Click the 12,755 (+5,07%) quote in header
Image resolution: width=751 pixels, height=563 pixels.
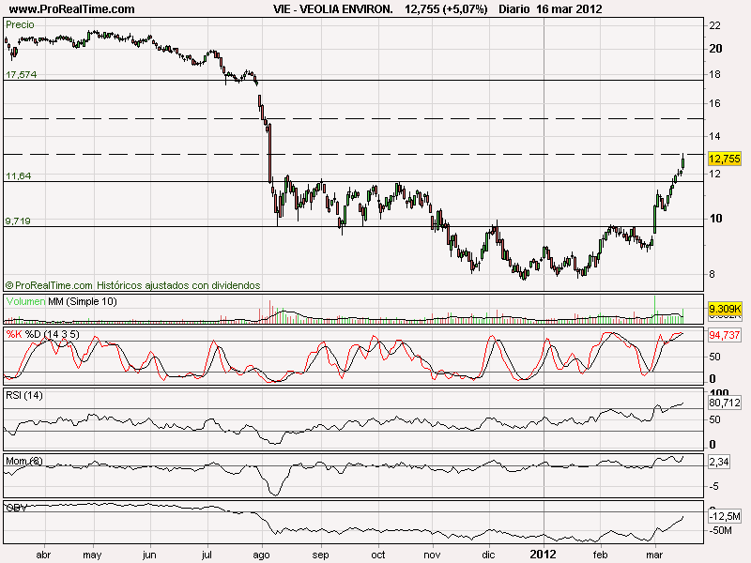(446, 8)
